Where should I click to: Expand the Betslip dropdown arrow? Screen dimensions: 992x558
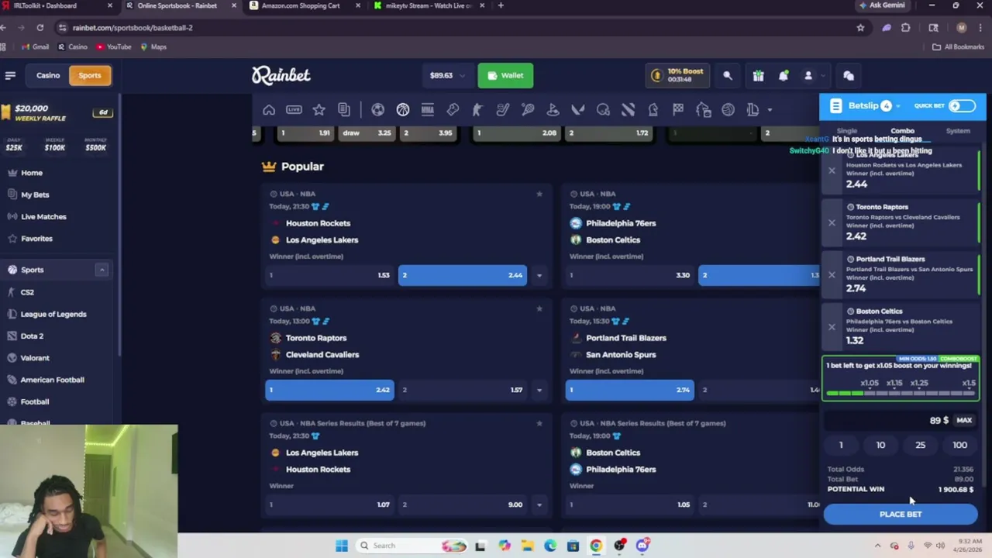(x=899, y=106)
